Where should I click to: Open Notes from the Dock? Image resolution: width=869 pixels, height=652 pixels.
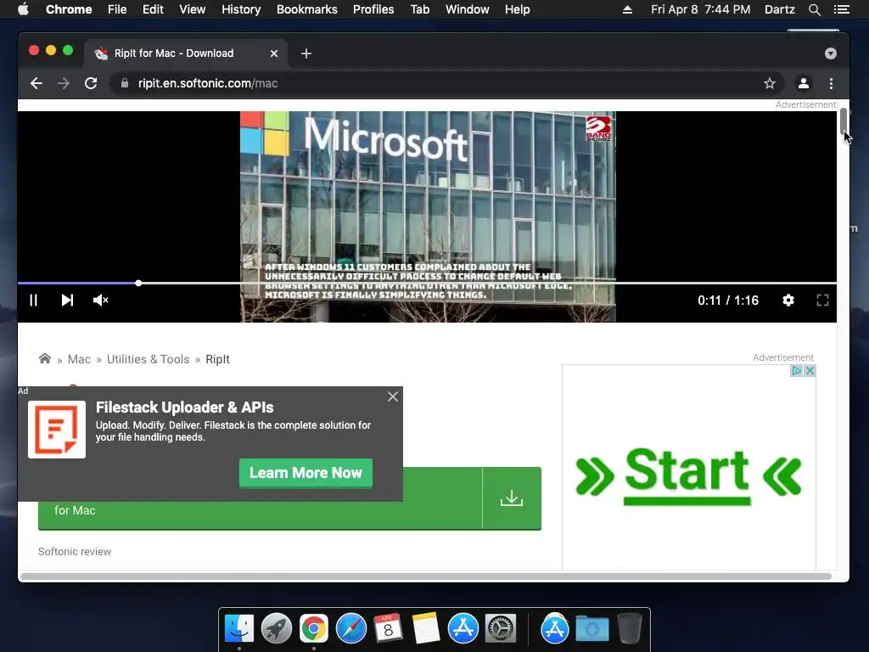(426, 628)
